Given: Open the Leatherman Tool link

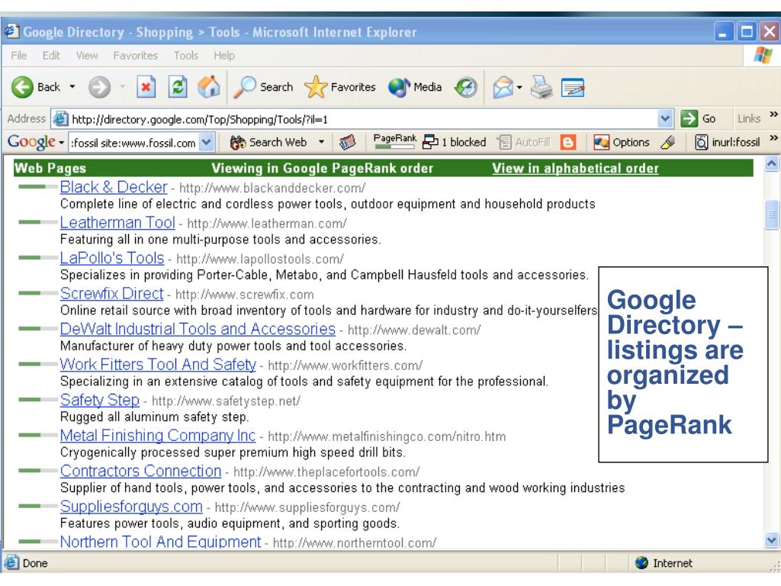Looking at the screenshot, I should [x=117, y=222].
